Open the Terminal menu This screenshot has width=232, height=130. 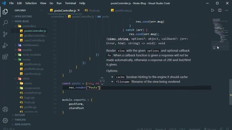point(70,3)
